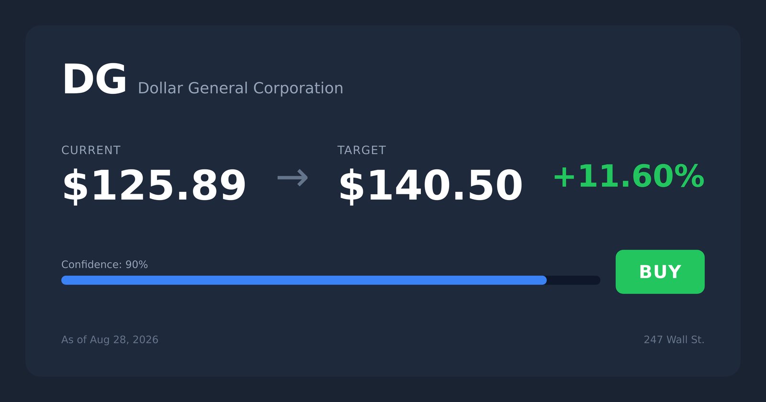Click the green +11.60% upside figure

(629, 177)
